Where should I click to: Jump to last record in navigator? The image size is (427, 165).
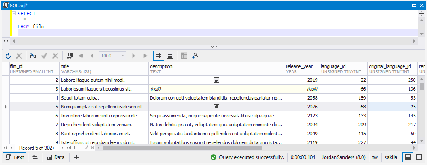(x=69, y=148)
